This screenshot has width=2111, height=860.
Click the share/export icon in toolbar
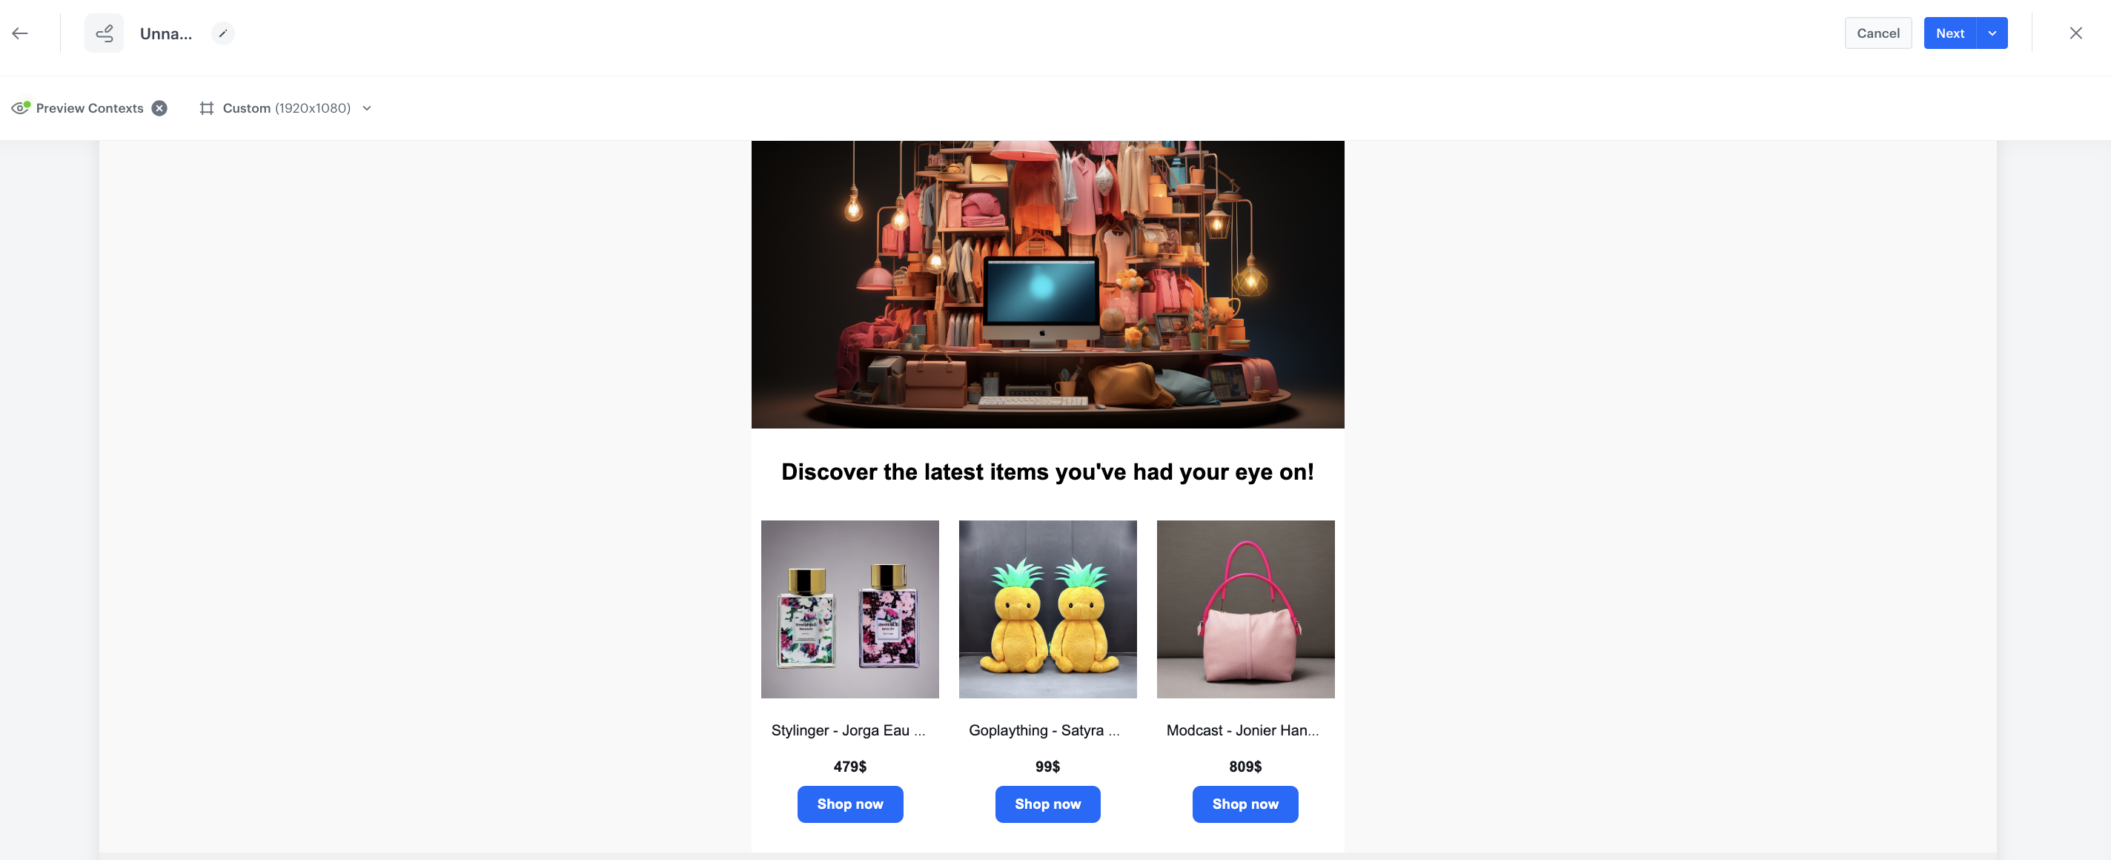(104, 33)
